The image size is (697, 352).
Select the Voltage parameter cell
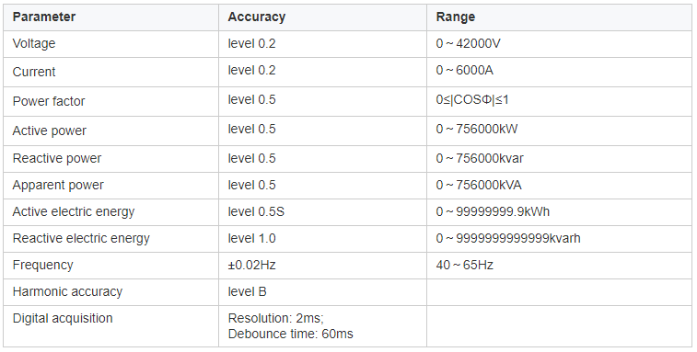point(110,44)
